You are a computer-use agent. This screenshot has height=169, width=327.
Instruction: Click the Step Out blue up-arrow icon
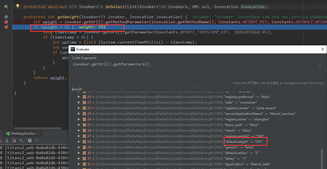point(7,140)
